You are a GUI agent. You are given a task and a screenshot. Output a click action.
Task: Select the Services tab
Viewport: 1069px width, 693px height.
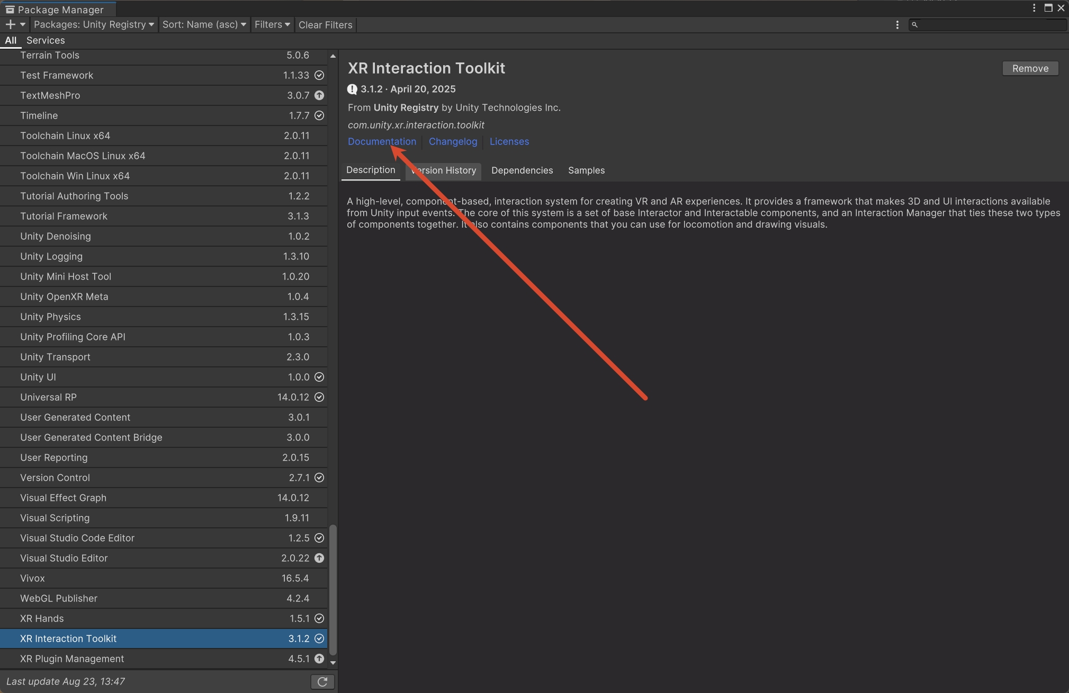(46, 40)
